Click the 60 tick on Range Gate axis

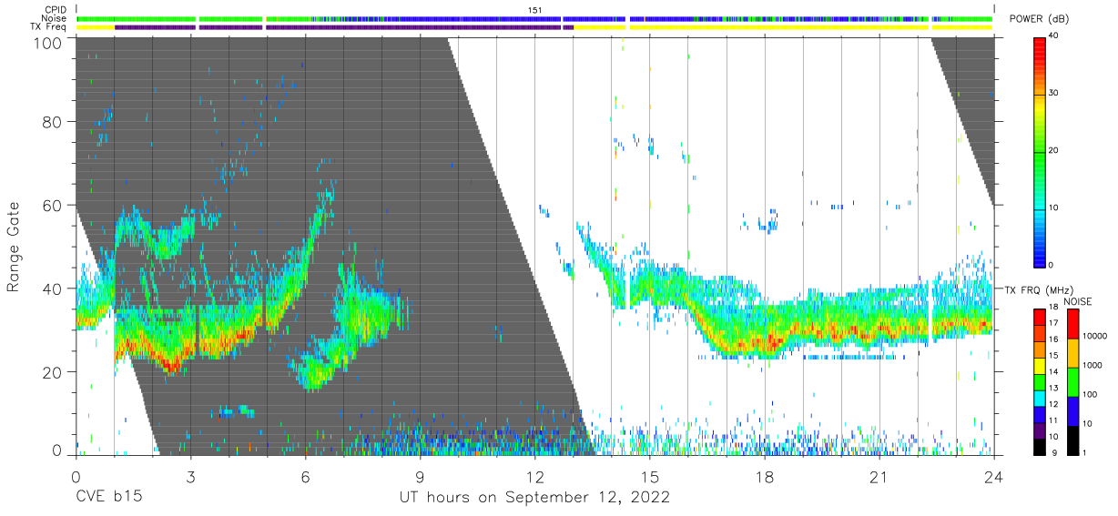point(51,206)
